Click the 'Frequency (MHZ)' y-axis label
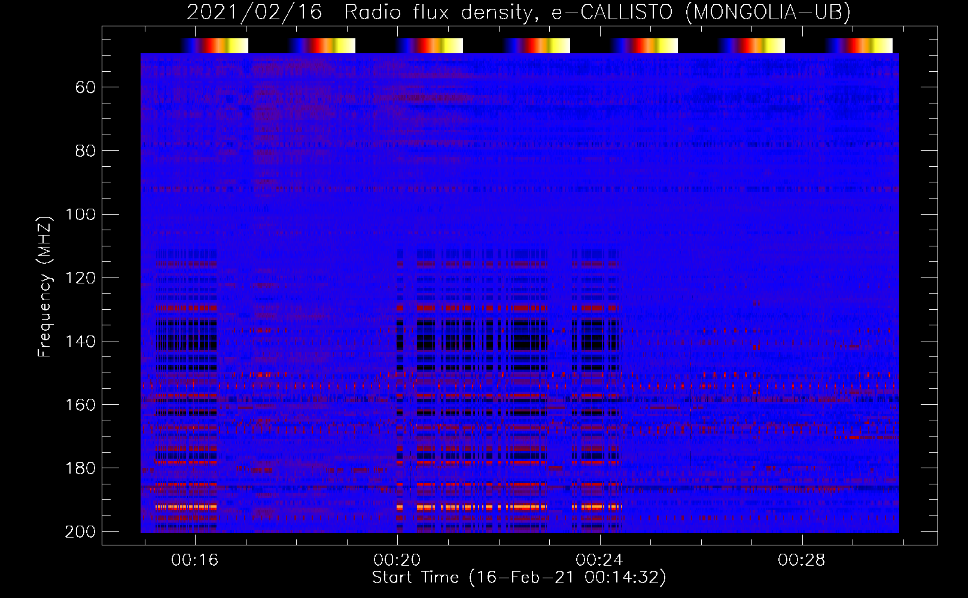The width and height of the screenshot is (968, 598). [45, 286]
